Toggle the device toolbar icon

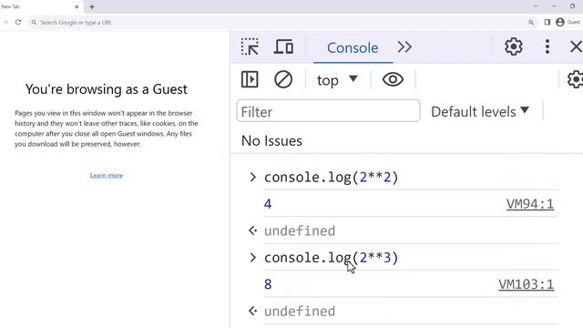click(283, 47)
